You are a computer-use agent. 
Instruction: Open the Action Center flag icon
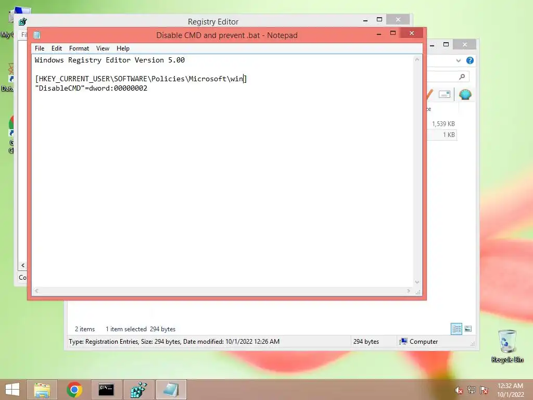[x=484, y=390]
